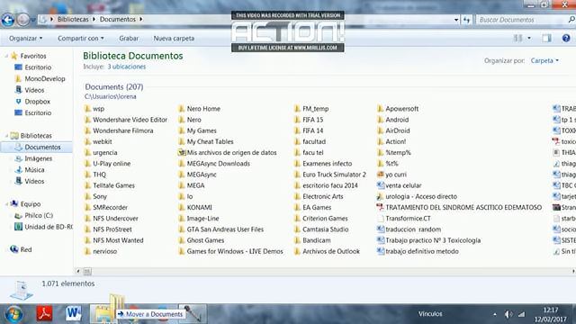The height and width of the screenshot is (324, 576).
Task: Open the Carpeta arrange-by dropdown
Action: click(x=544, y=60)
